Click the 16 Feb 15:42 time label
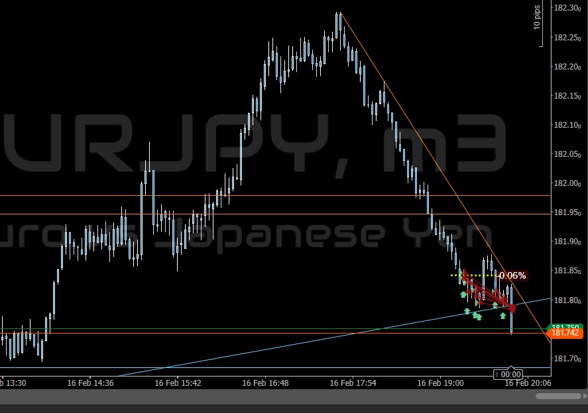 click(x=177, y=383)
